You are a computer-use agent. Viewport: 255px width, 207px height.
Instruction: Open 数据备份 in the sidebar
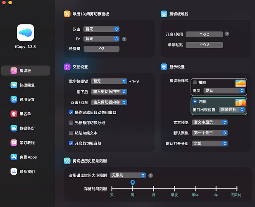[26, 128]
